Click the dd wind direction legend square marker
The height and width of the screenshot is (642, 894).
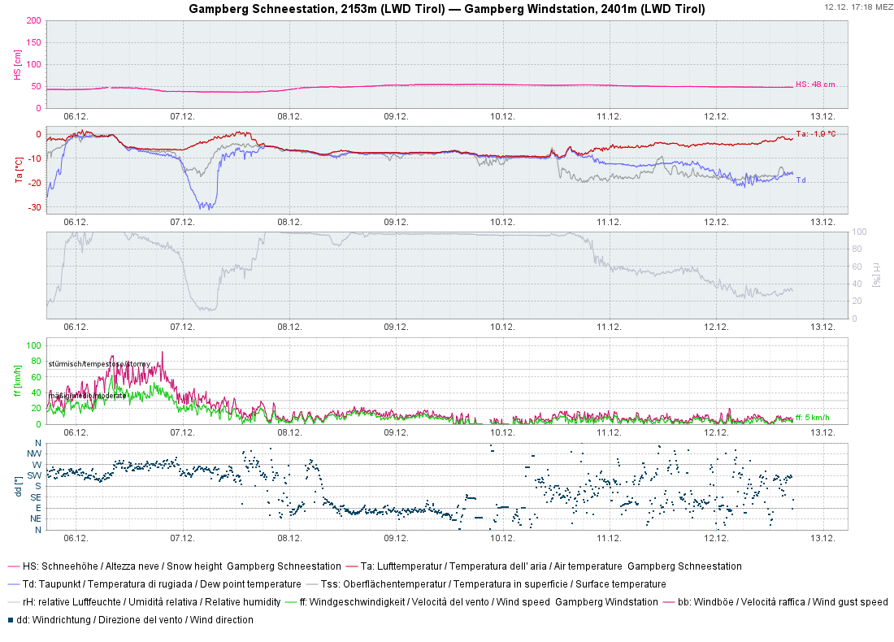pos(11,620)
